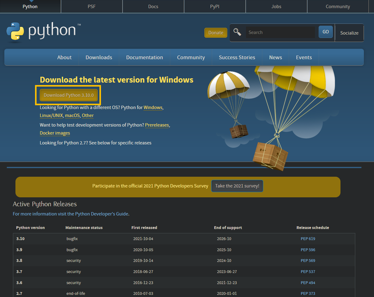This screenshot has height=297, width=374.
Task: Open the Prereleases link
Action: (x=157, y=125)
